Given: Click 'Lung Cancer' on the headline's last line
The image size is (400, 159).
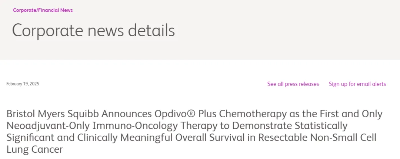Looking at the screenshot, I should (34, 150).
